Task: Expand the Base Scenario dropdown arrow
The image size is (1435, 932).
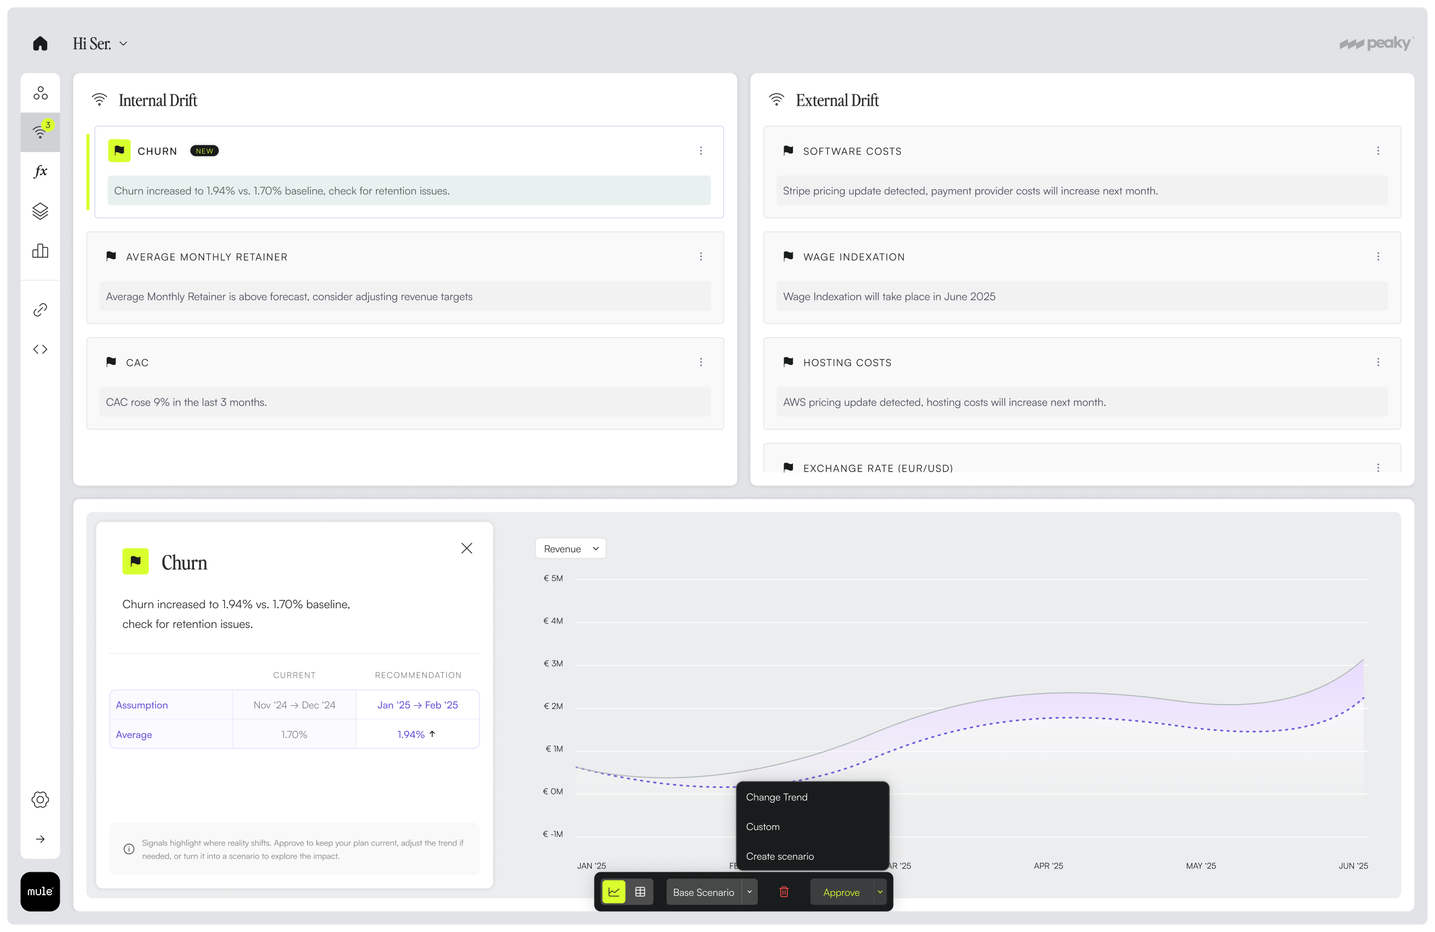Action: pos(750,891)
